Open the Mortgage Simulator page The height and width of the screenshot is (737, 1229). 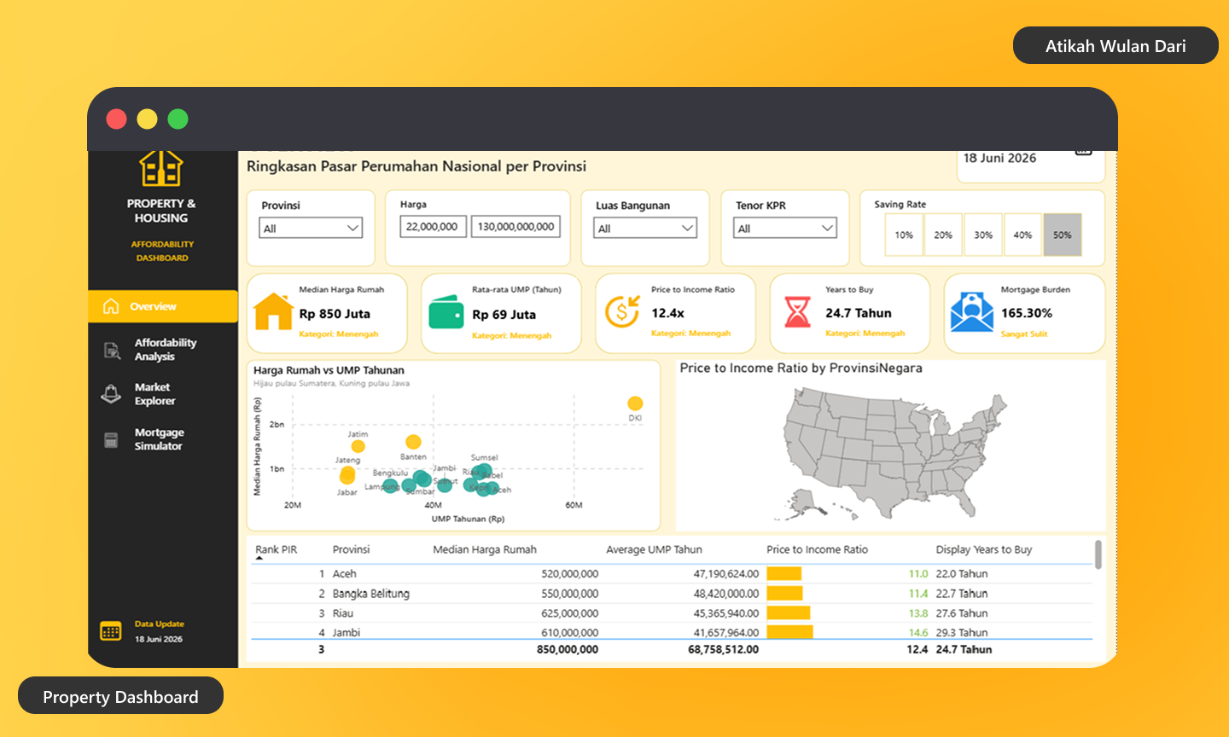coord(159,439)
